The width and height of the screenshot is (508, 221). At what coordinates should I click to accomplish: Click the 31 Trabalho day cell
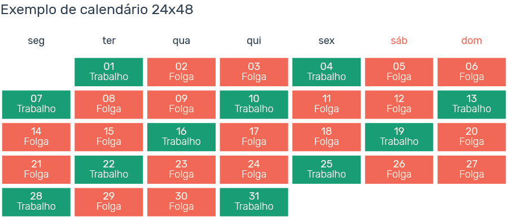254,202
